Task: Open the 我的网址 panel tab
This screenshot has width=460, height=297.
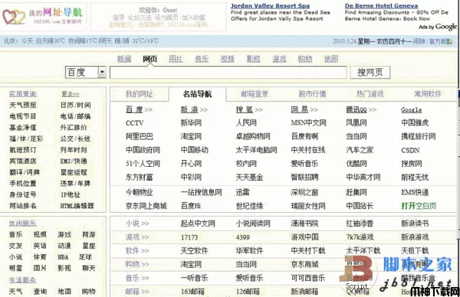Action: click(x=140, y=94)
